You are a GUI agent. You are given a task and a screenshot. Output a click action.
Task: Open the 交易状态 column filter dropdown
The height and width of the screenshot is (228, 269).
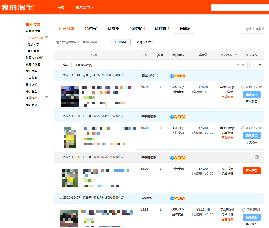click(236, 55)
